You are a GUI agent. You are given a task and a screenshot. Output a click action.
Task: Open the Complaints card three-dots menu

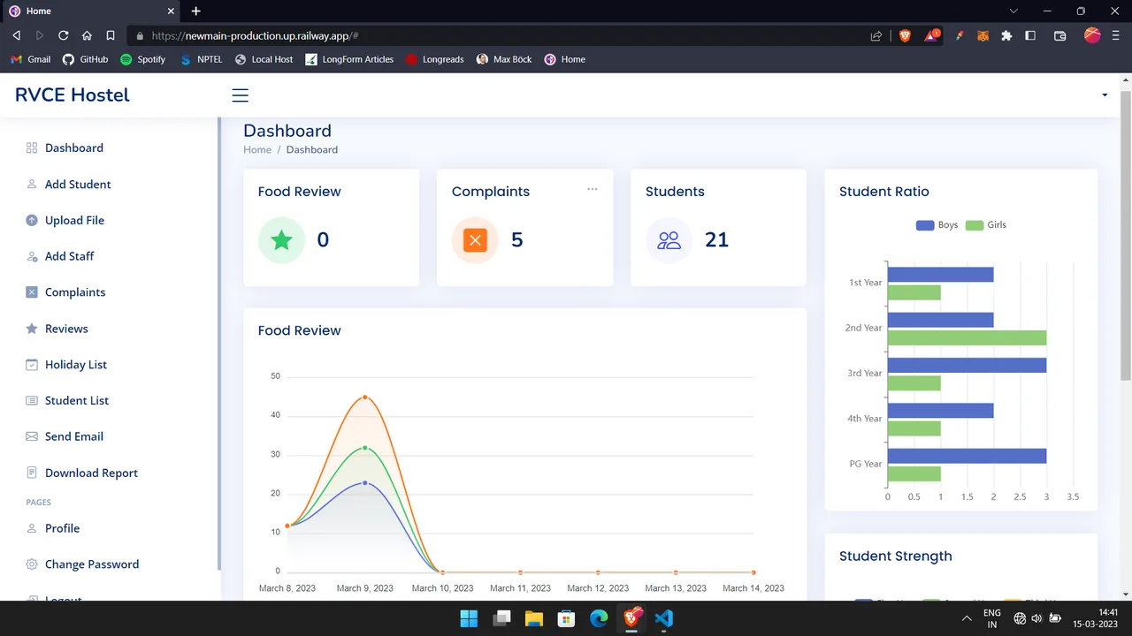(593, 189)
